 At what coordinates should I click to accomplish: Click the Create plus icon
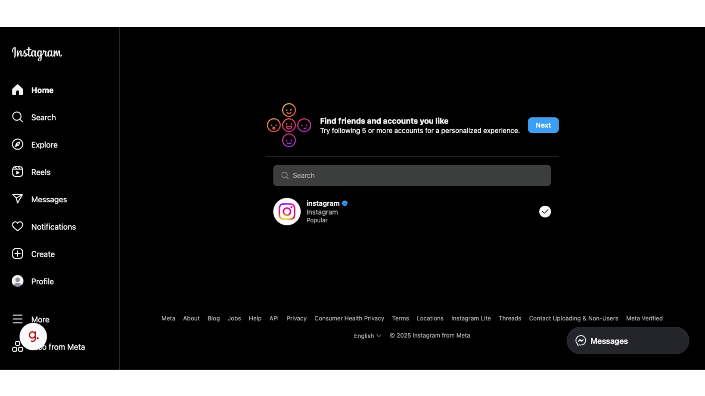point(17,254)
